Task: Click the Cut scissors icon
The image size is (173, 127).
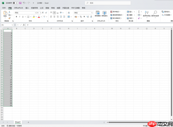Action: click(x=9, y=12)
